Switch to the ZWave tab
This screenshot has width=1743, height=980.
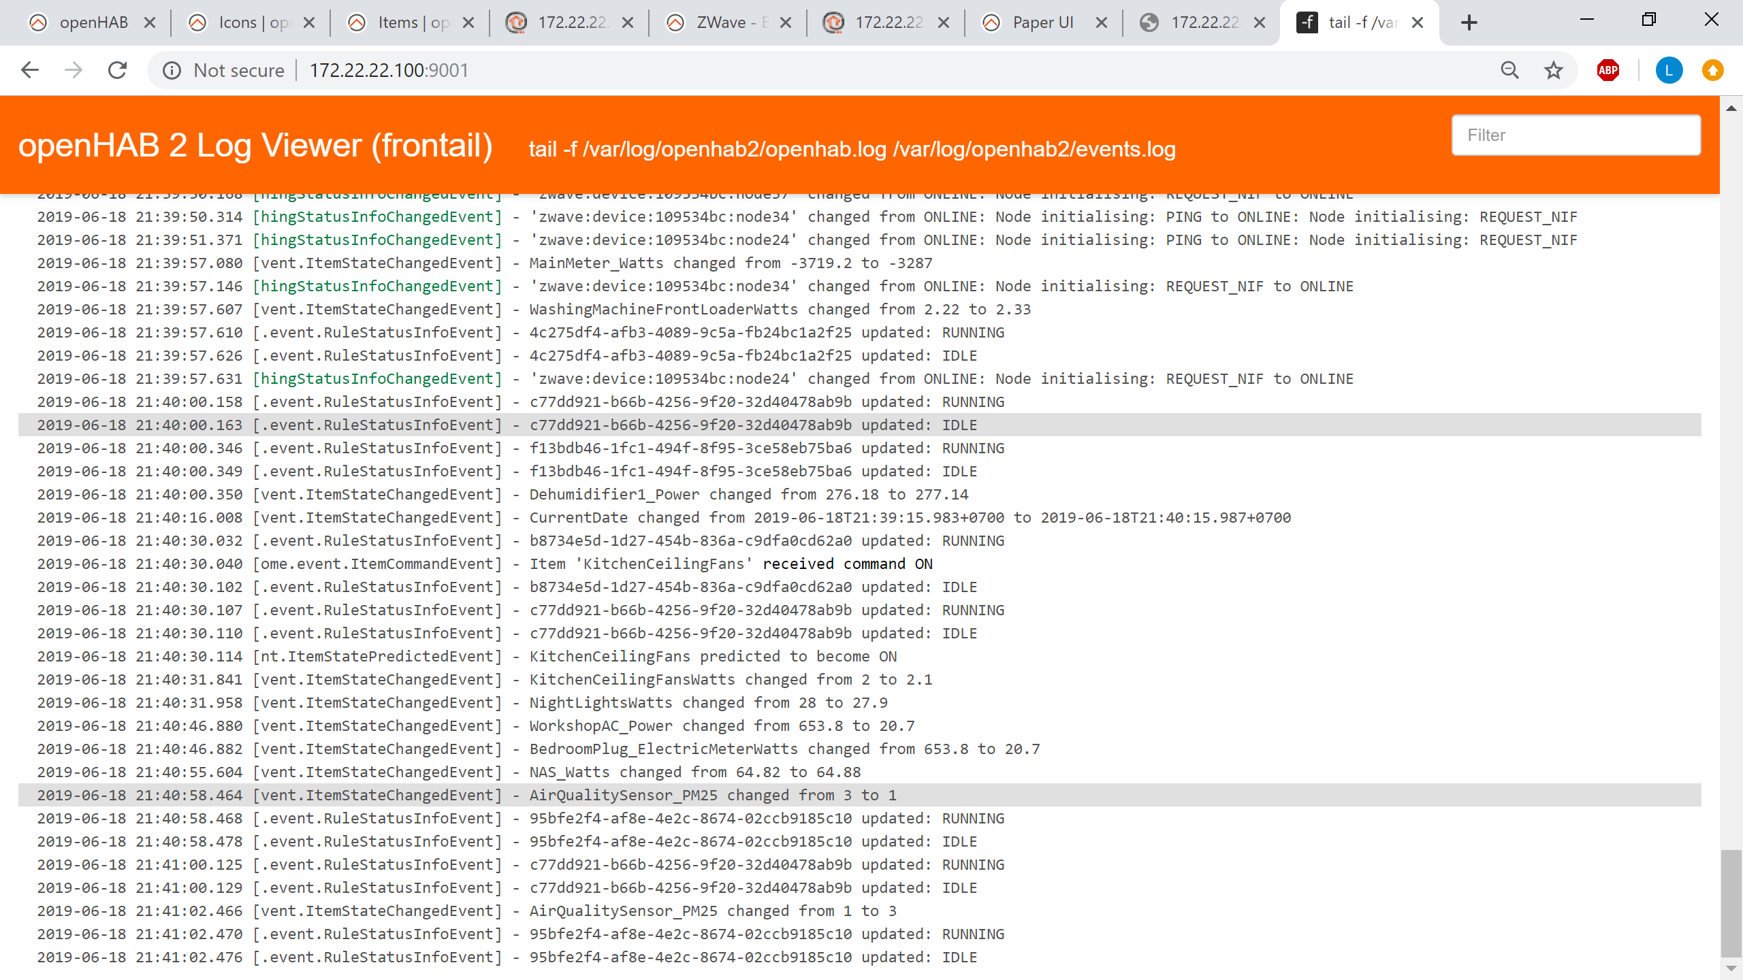[722, 22]
